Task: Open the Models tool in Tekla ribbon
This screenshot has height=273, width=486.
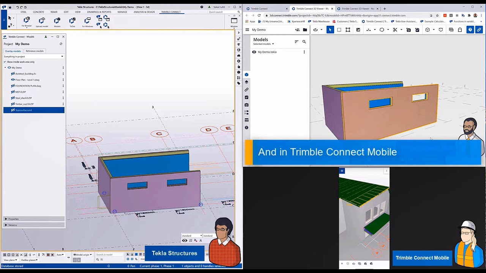Action: (x=57, y=20)
